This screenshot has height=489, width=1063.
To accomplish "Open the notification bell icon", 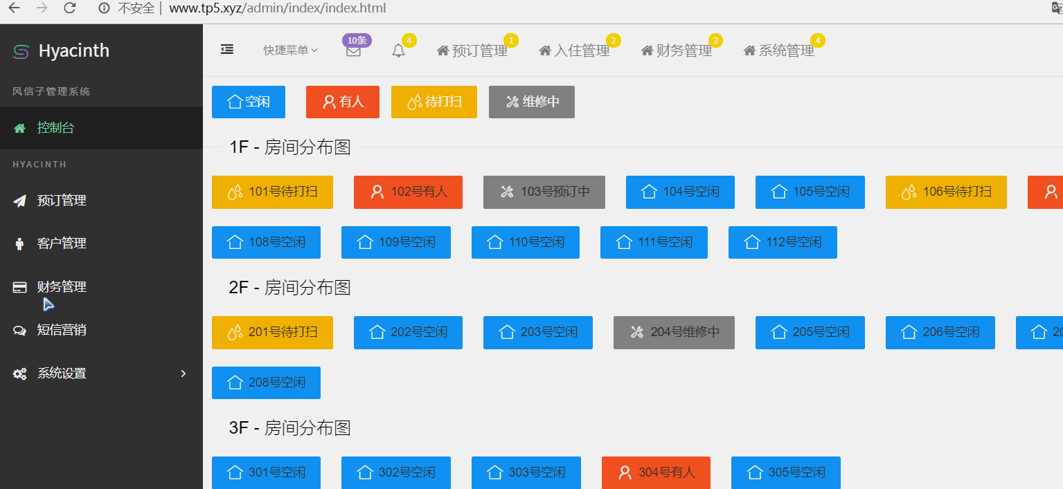I will coord(398,51).
